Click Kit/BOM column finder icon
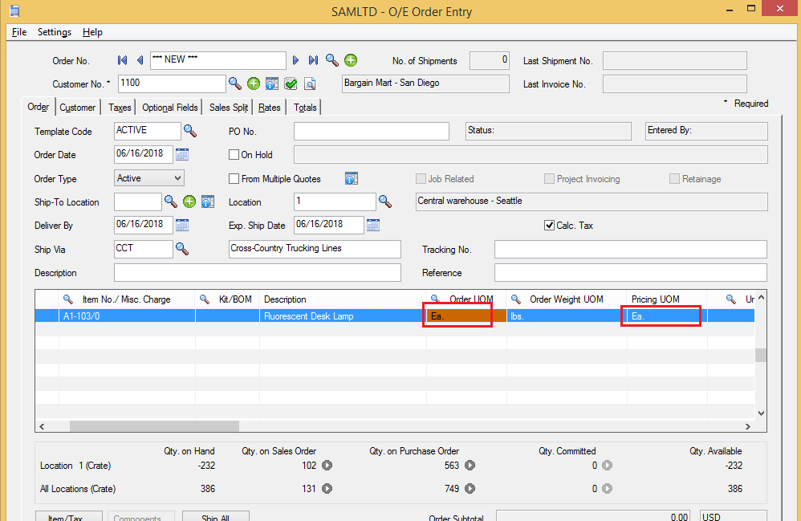Screen dimensions: 801x521 [205, 299]
